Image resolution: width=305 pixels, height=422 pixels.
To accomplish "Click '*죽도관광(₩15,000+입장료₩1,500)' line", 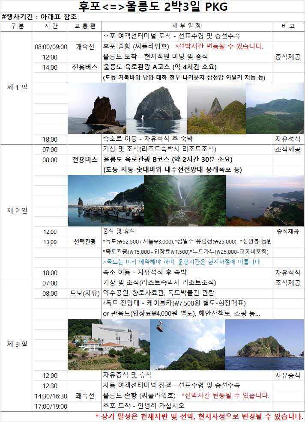I will coord(185,252).
